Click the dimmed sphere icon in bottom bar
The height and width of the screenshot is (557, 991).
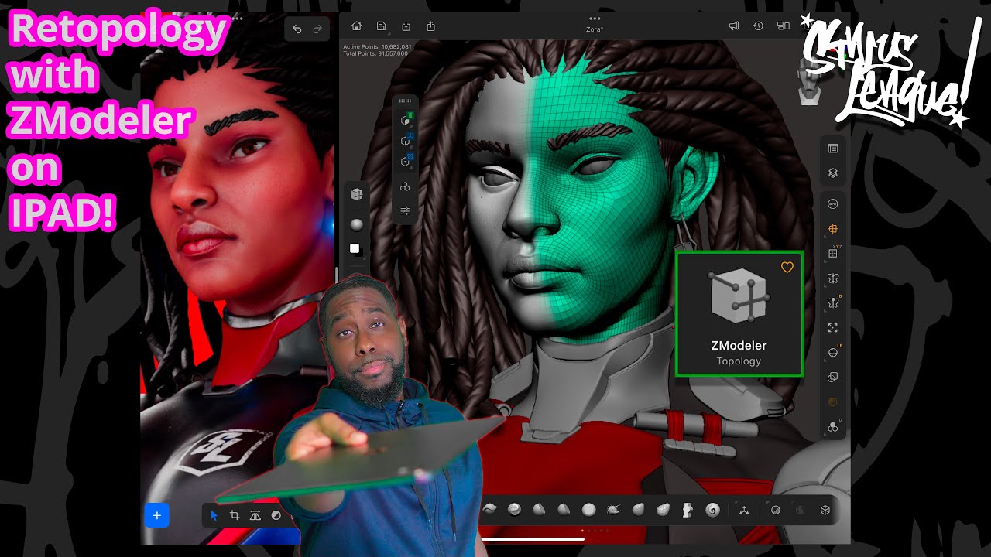pos(801,510)
